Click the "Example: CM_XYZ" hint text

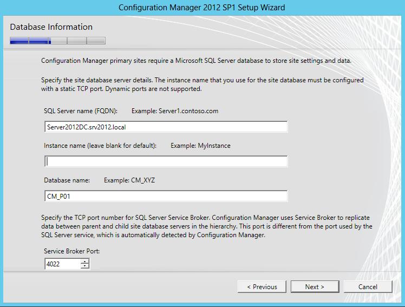point(129,180)
